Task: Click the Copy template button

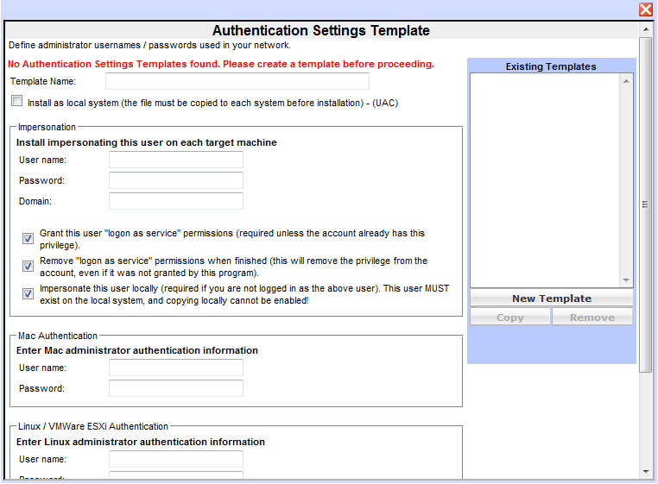Action: (509, 317)
